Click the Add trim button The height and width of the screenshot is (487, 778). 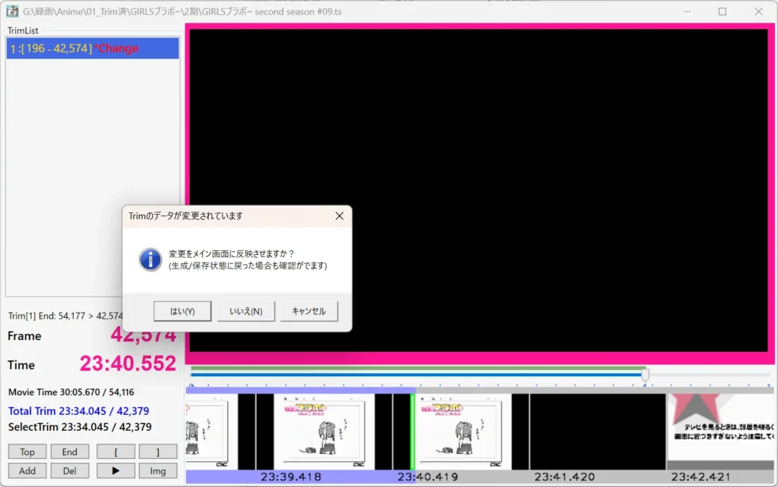(x=27, y=470)
